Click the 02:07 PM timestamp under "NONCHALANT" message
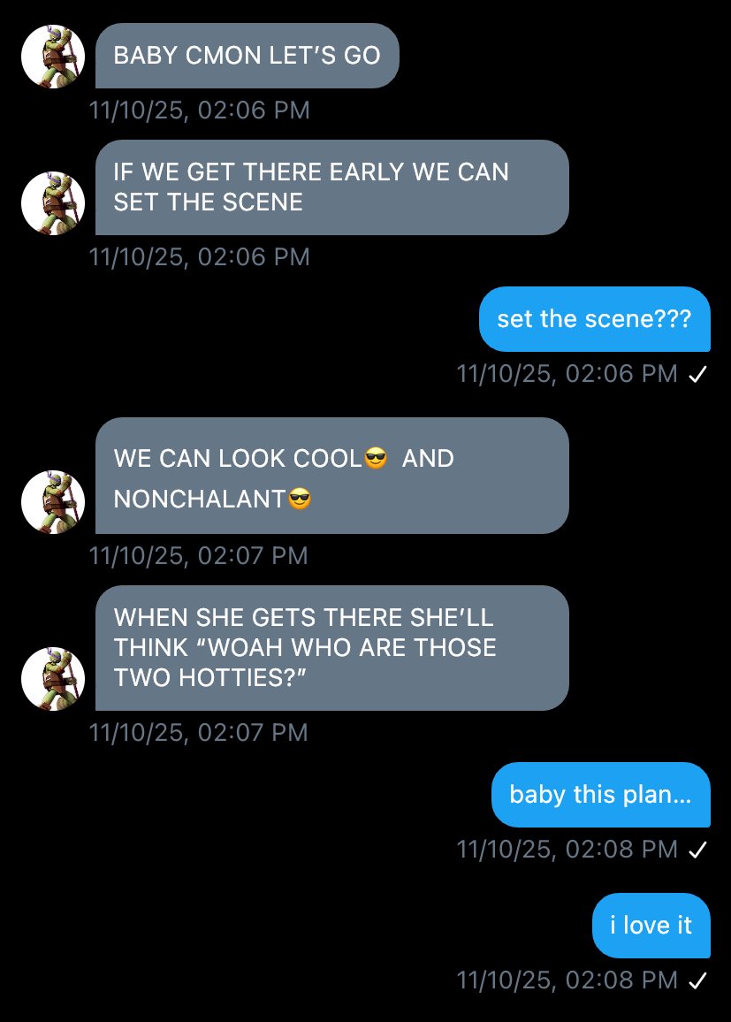 point(198,556)
